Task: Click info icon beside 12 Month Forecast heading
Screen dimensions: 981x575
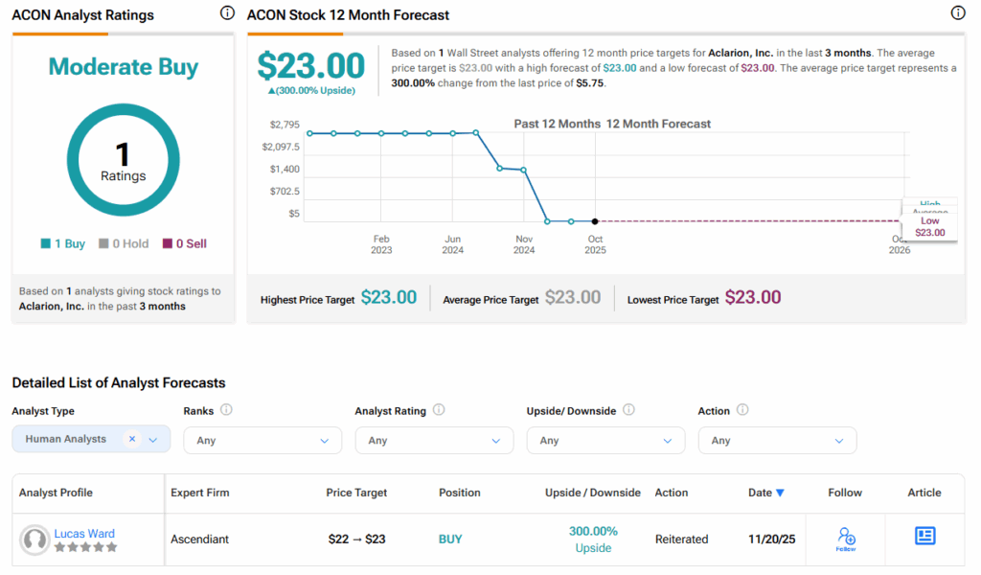Action: [958, 13]
